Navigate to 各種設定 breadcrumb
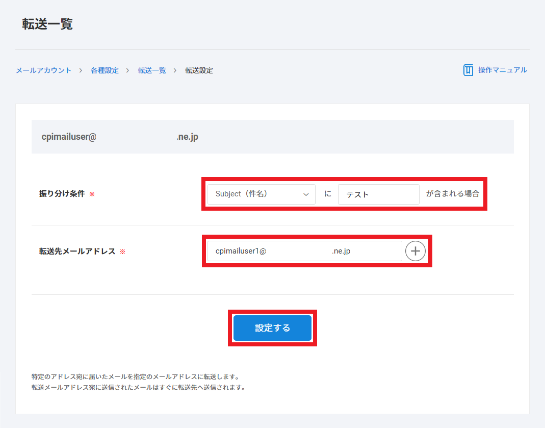The height and width of the screenshot is (428, 545). tap(105, 70)
